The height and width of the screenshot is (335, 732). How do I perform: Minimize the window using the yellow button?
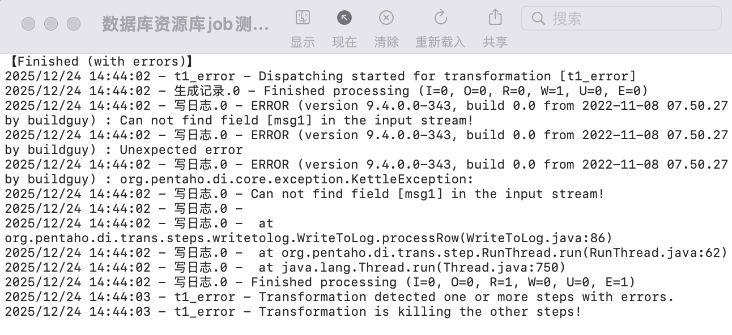pos(51,24)
